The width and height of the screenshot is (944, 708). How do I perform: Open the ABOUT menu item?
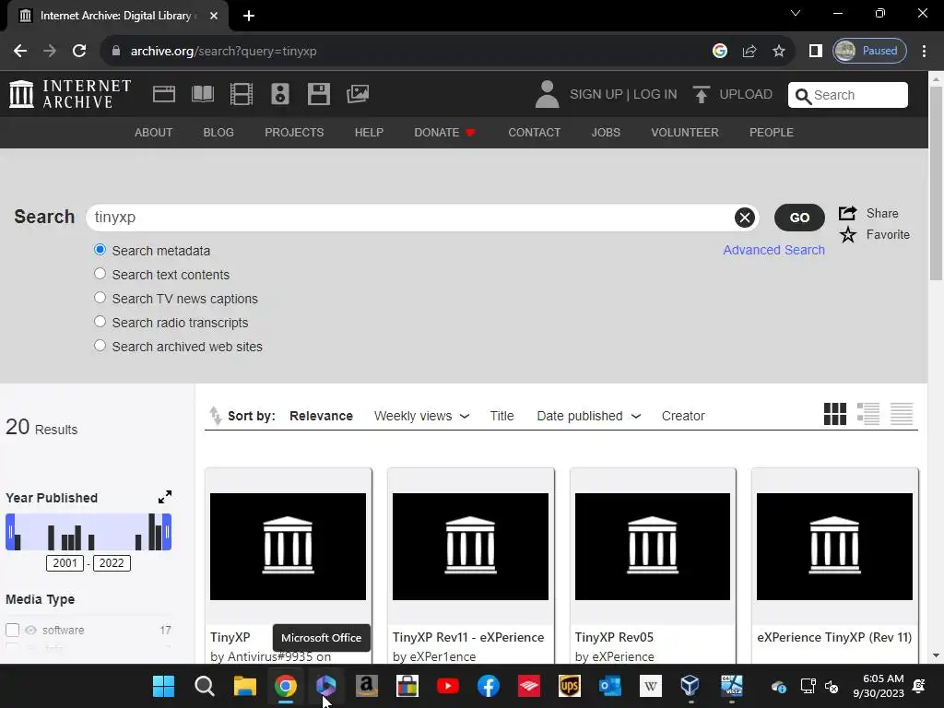(x=154, y=133)
